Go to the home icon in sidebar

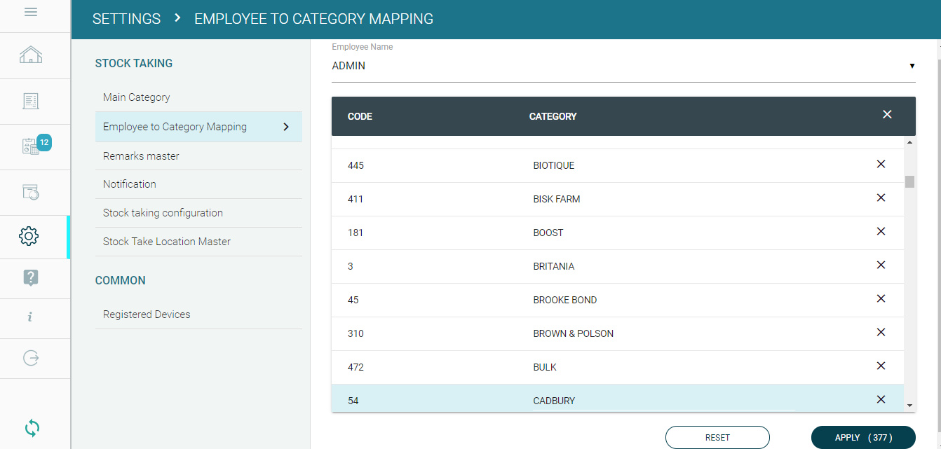[30, 55]
